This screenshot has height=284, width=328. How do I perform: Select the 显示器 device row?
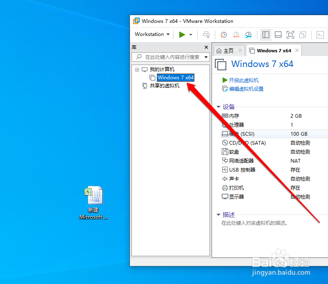pos(274,197)
